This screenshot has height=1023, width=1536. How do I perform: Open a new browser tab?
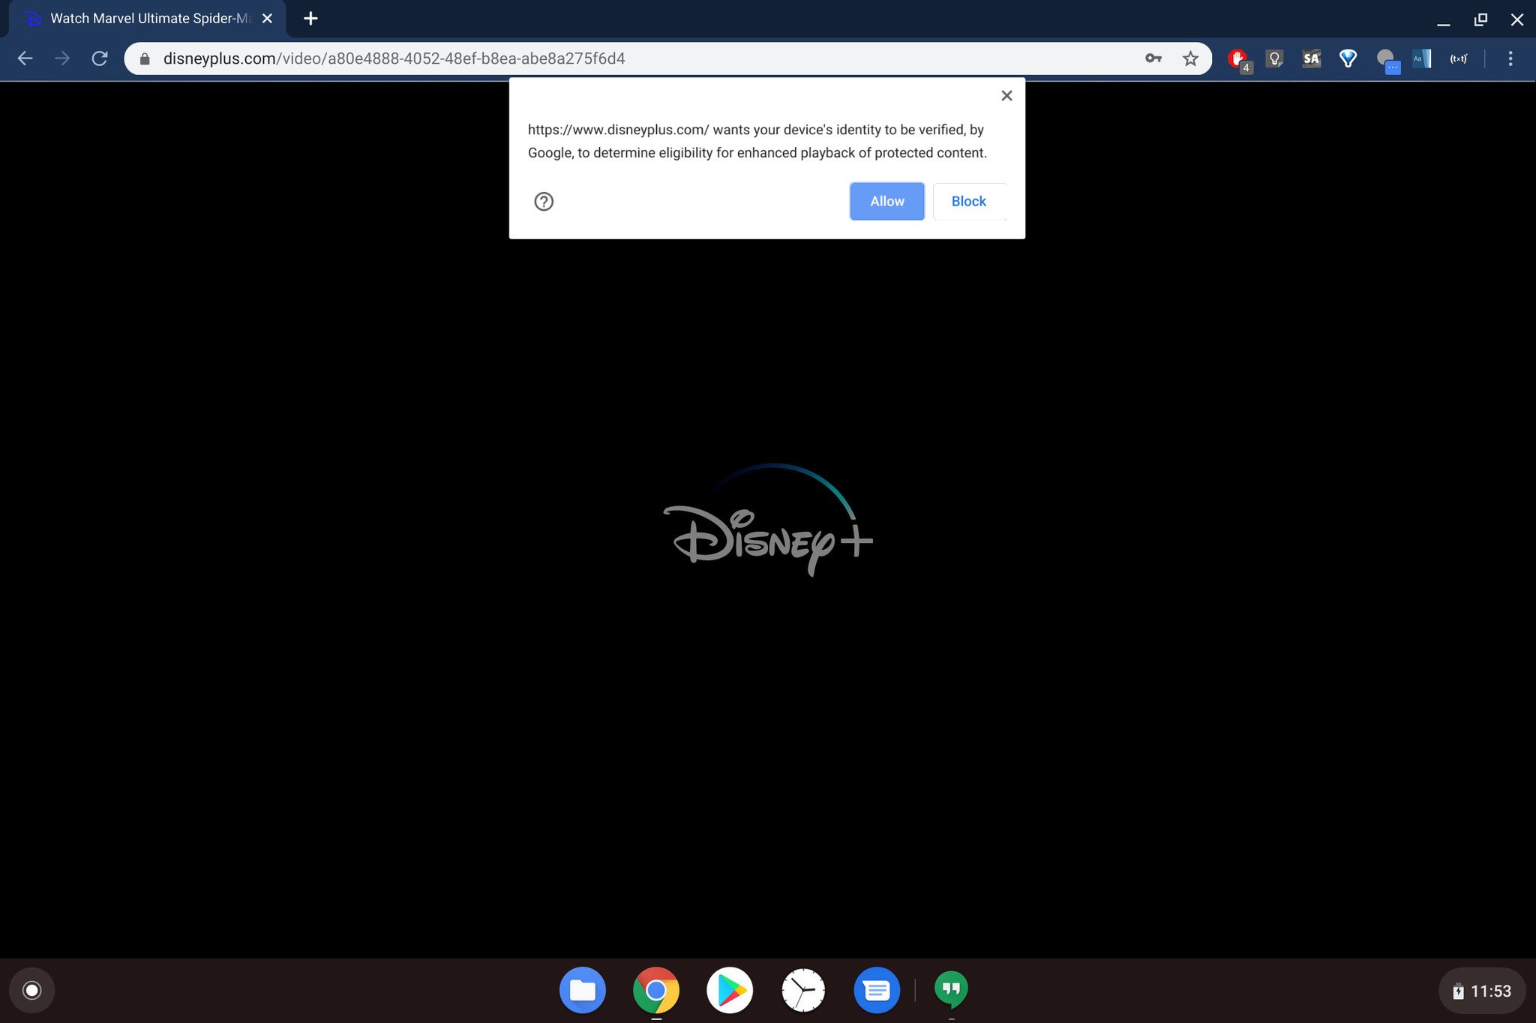310,19
